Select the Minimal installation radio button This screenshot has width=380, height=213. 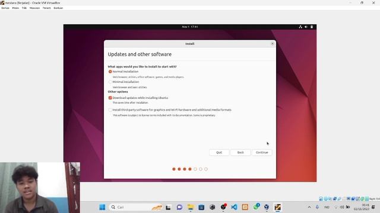click(x=110, y=82)
